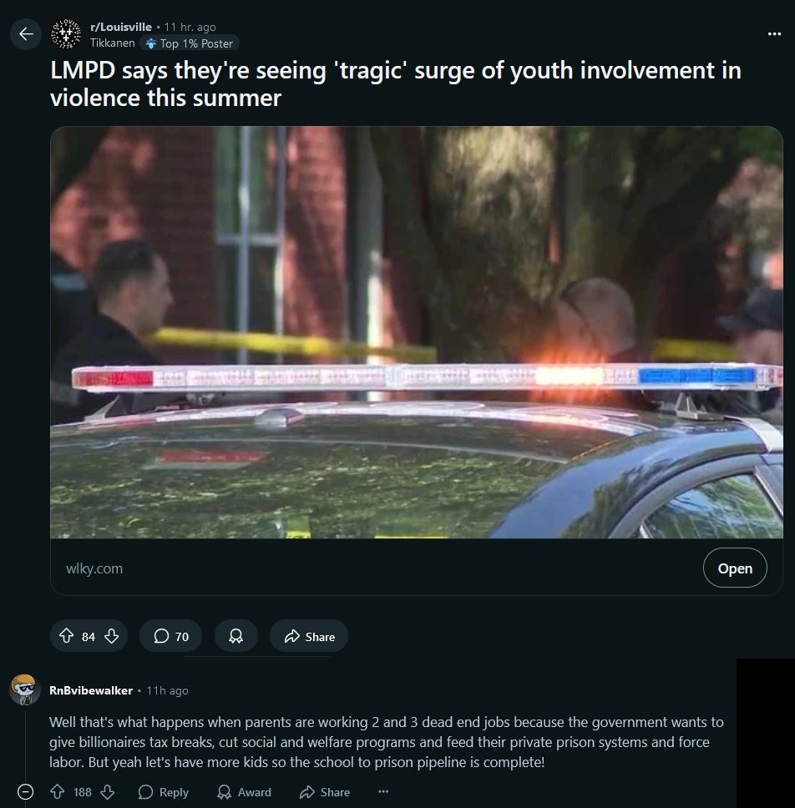Go back with the left arrow button
This screenshot has height=808, width=795.
click(26, 34)
